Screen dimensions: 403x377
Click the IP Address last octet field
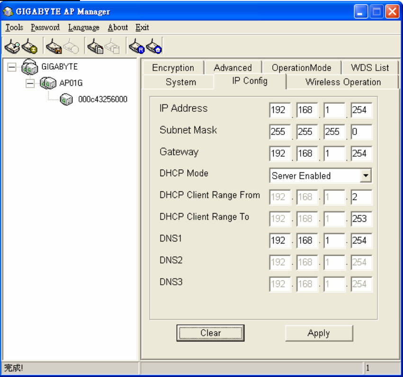361,110
